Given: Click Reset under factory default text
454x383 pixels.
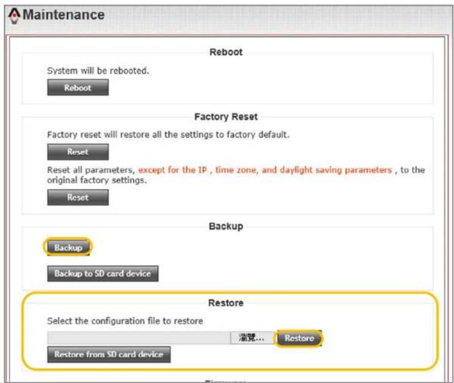Looking at the screenshot, I should [x=78, y=152].
